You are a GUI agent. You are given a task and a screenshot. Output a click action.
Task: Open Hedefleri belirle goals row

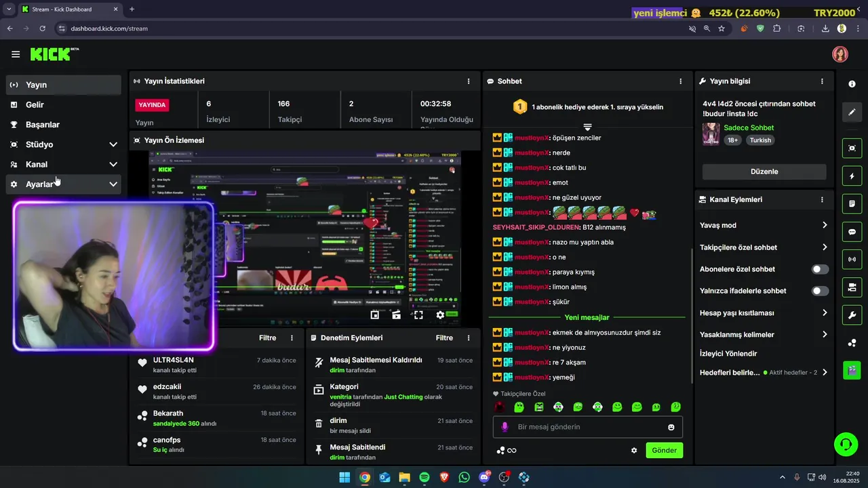click(764, 373)
